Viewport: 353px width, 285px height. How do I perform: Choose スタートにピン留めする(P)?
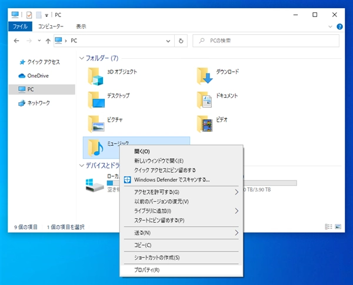tap(181, 220)
